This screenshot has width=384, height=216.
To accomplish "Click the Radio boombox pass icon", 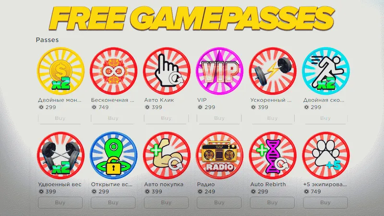I will tap(220, 156).
